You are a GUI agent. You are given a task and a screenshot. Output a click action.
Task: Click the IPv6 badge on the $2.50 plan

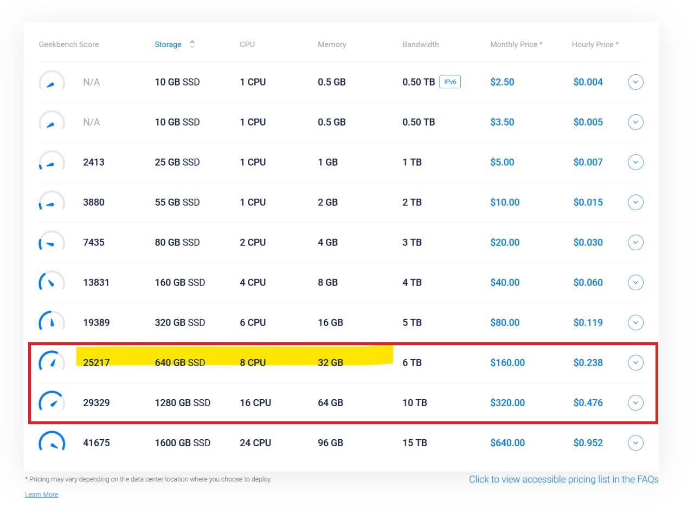click(x=449, y=82)
